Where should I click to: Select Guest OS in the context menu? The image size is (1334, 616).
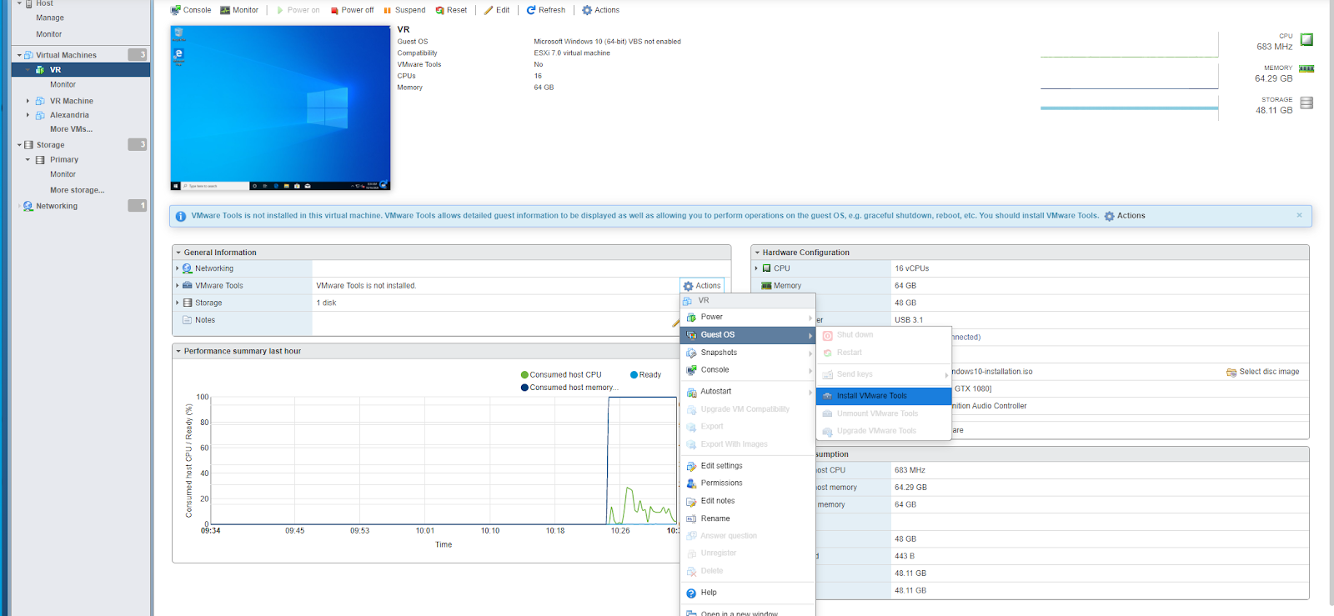point(748,335)
